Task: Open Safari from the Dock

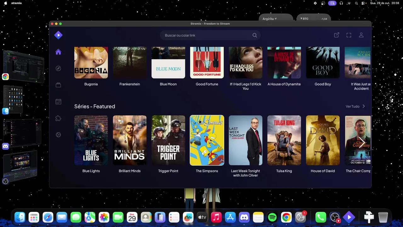Action: (x=48, y=217)
